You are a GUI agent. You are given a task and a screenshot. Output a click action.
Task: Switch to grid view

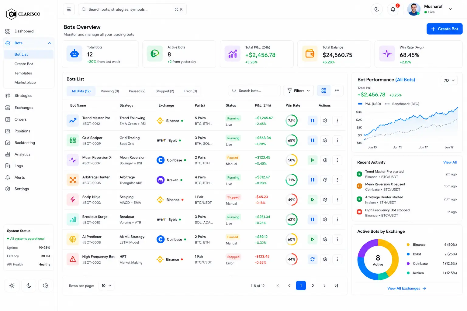coord(324,91)
